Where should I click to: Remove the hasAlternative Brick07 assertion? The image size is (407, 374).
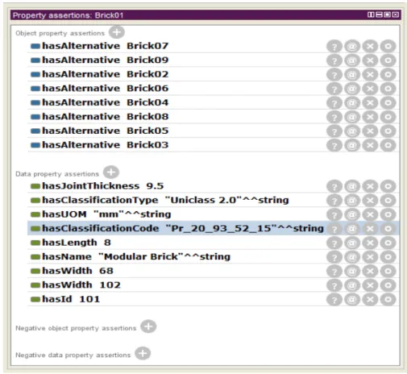(x=370, y=47)
